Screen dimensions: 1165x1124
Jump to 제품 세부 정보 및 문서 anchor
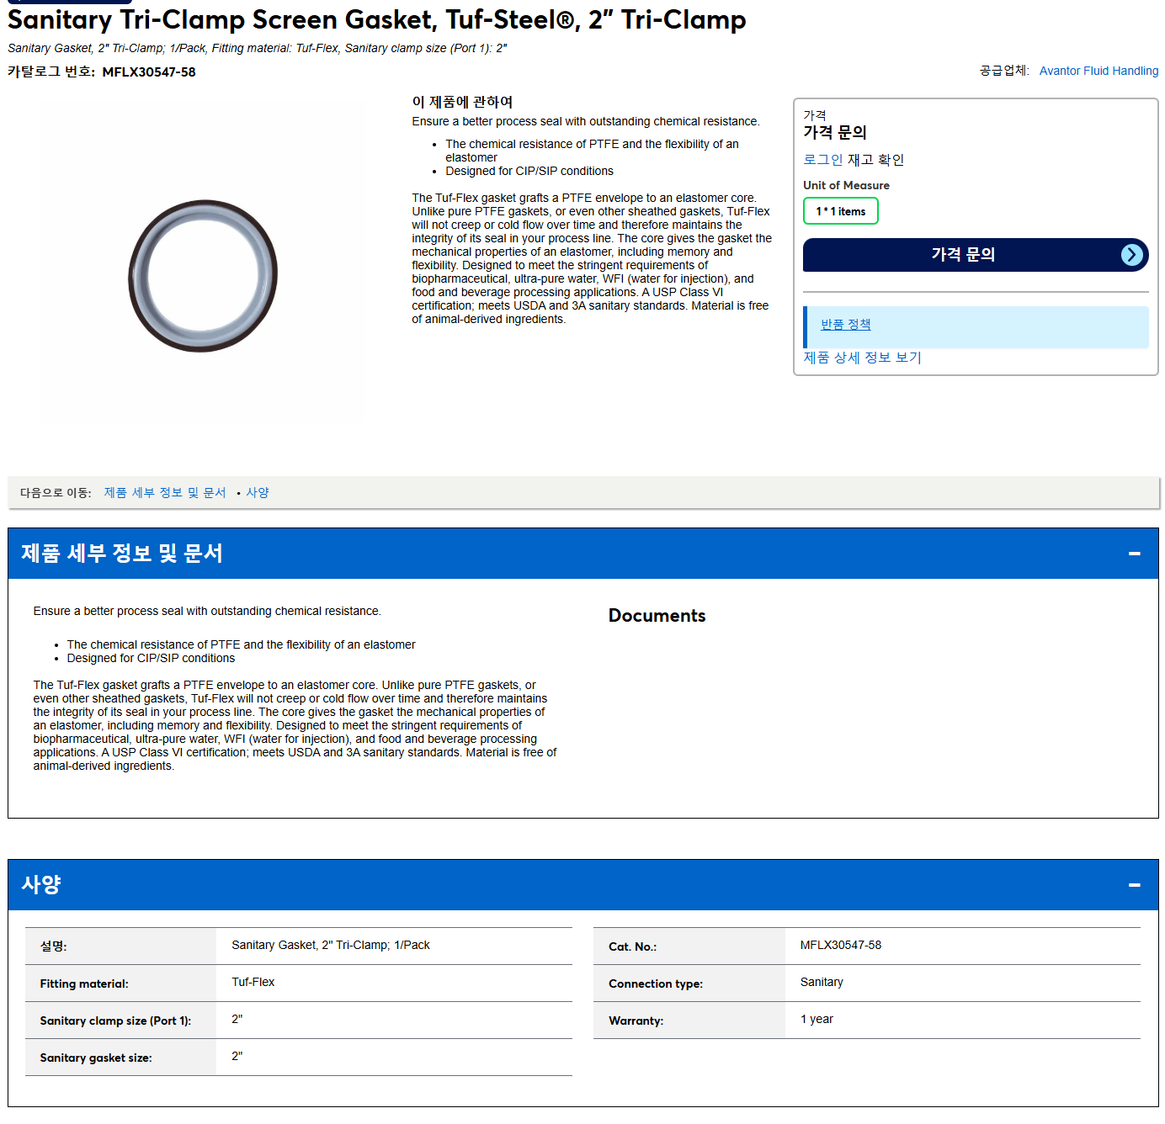tap(165, 493)
